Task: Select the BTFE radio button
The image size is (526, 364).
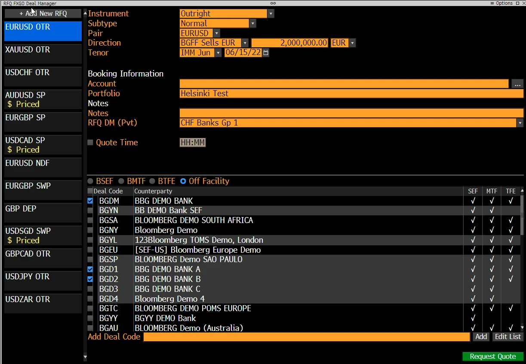Action: click(x=152, y=181)
